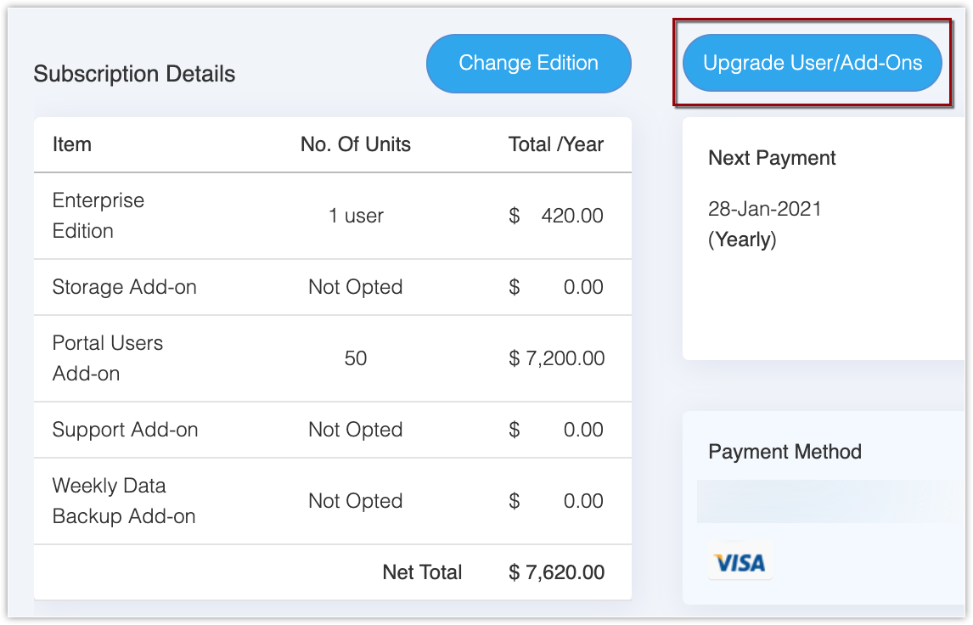Click the VISA card icon
Screen dimensions: 973x625
click(740, 562)
